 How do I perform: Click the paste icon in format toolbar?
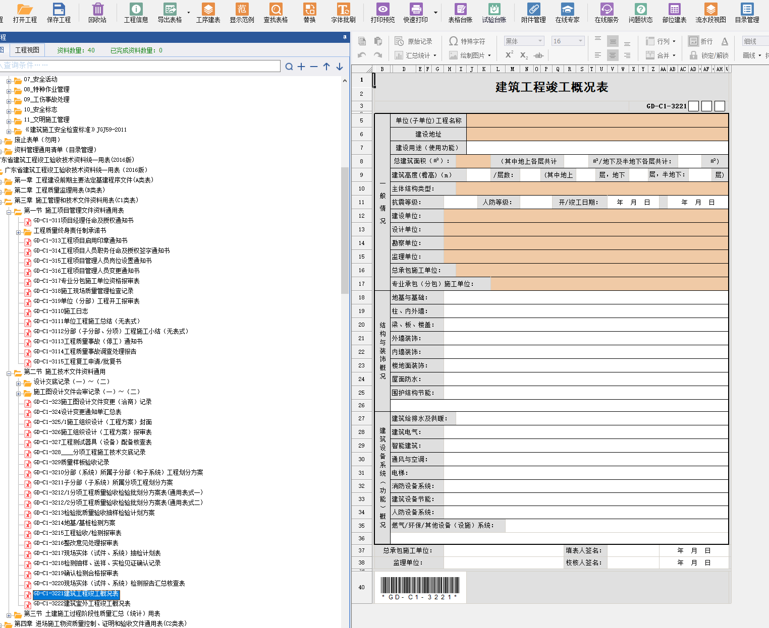point(378,41)
